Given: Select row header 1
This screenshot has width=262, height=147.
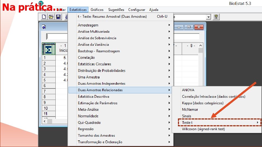Looking at the screenshot, I should tap(49, 58).
